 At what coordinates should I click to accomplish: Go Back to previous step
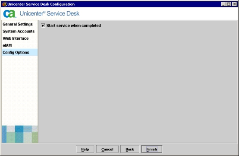coord(130,149)
